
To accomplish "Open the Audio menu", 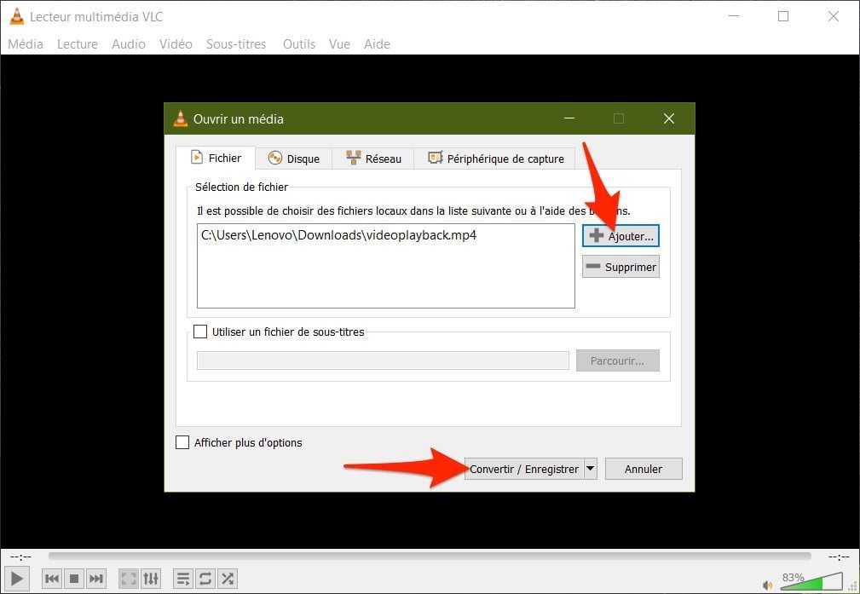I will (129, 43).
